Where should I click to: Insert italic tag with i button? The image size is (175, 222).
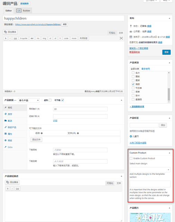pyautogui.click(x=10, y=39)
